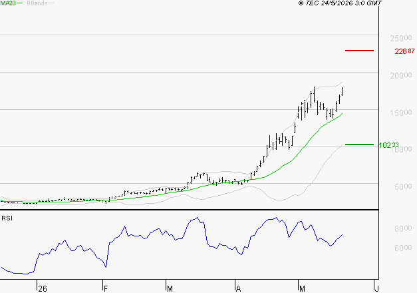Click the first M month marker (March)
Screen dimensions: 417x293
pos(170,289)
